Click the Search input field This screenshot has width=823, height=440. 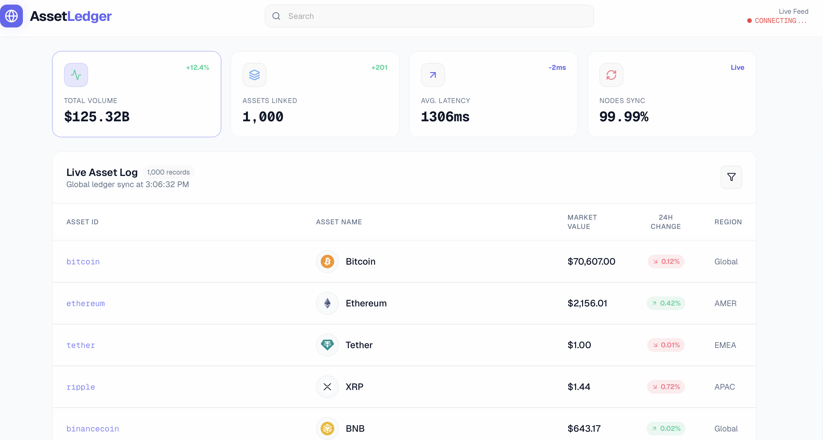[x=383, y=16]
